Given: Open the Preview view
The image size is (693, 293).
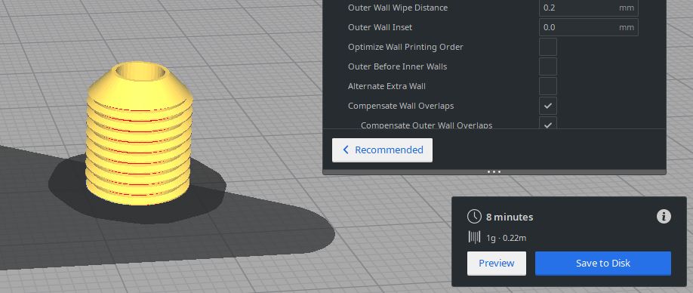Looking at the screenshot, I should pos(496,264).
